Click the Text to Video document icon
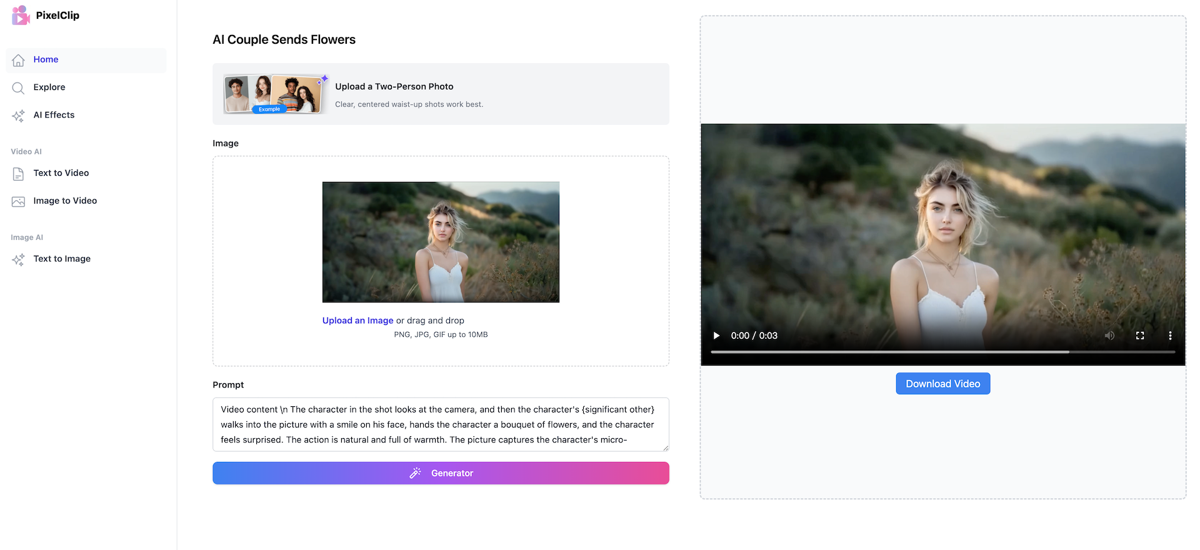The height and width of the screenshot is (550, 1200). coord(18,174)
